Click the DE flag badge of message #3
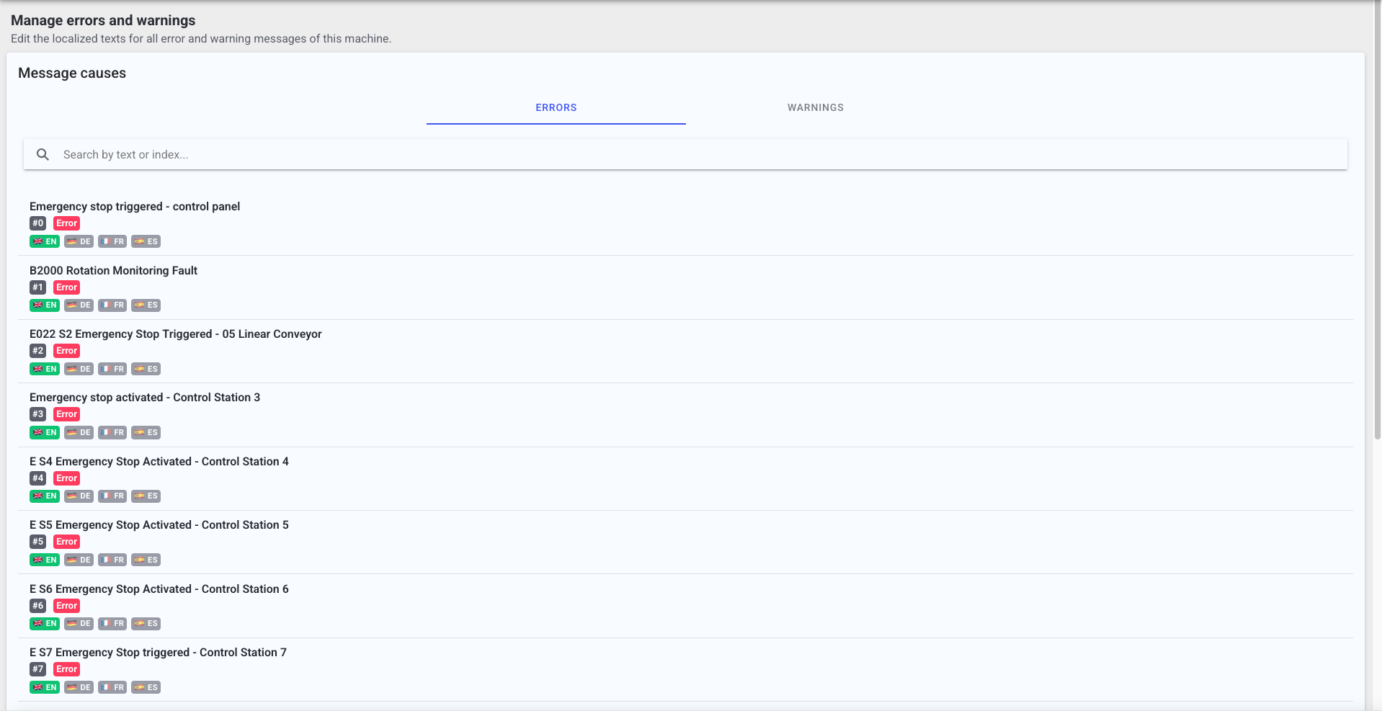The width and height of the screenshot is (1382, 711). tap(79, 432)
